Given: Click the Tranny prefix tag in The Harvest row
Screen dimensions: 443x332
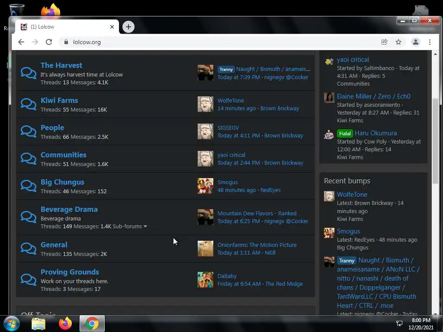Looking at the screenshot, I should [x=226, y=69].
